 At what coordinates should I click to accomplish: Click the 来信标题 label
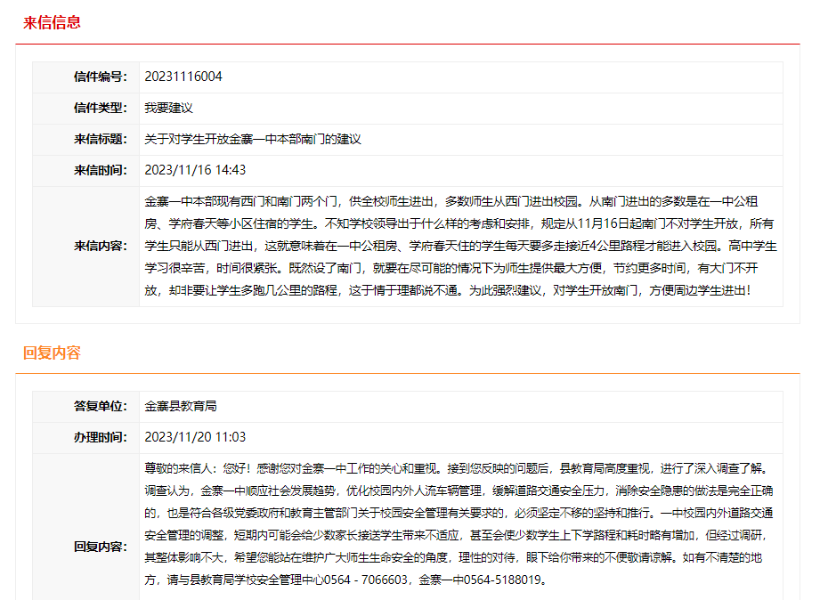[x=101, y=139]
